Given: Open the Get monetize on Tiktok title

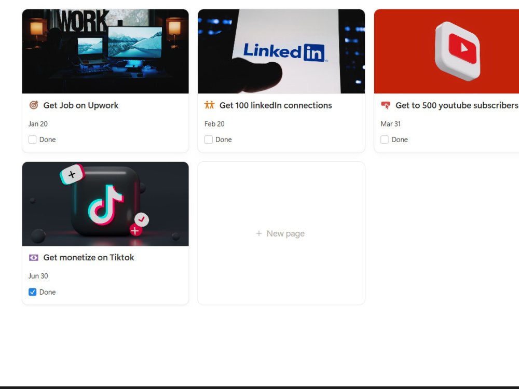Looking at the screenshot, I should pyautogui.click(x=89, y=258).
